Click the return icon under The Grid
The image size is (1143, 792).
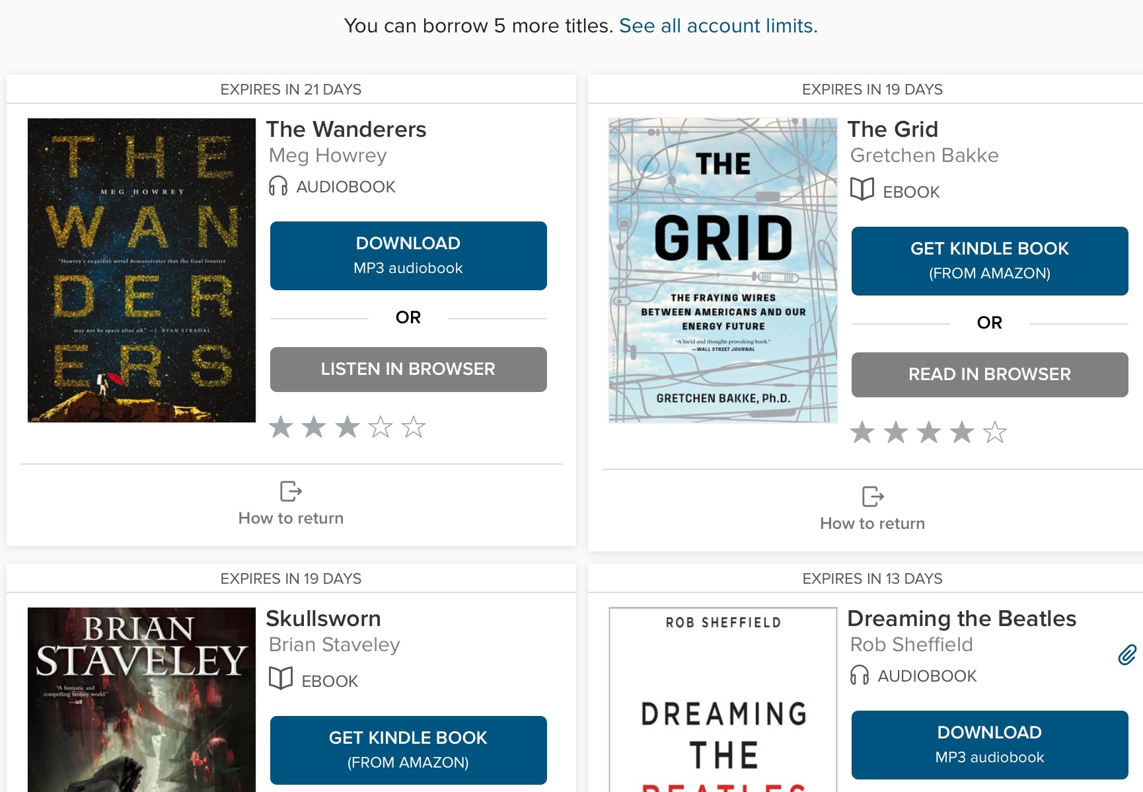pos(872,496)
